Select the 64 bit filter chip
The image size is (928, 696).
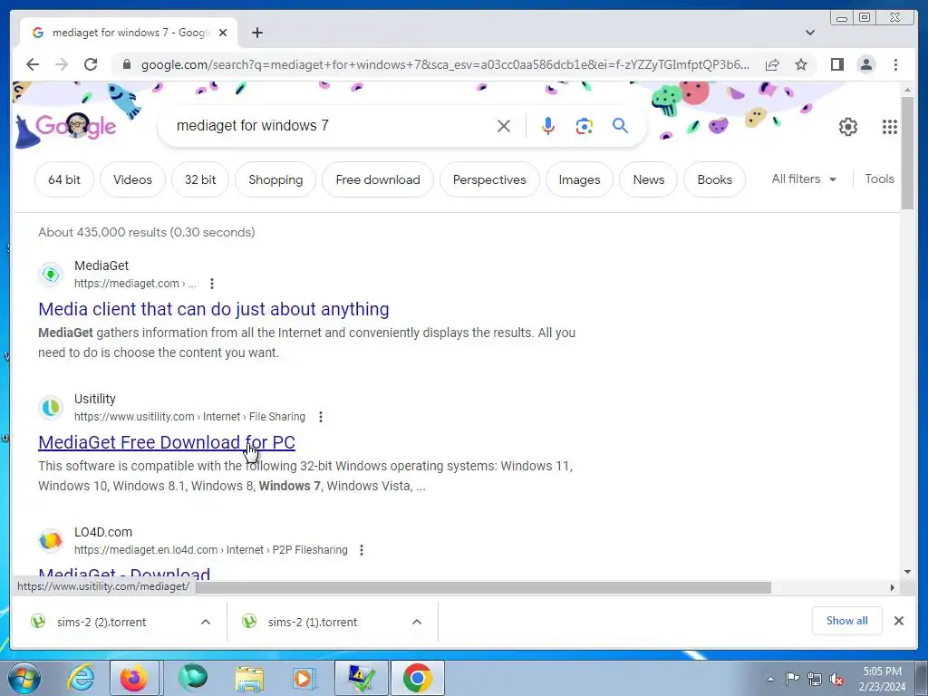pos(64,179)
